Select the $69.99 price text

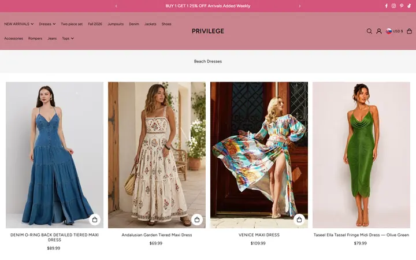tap(156, 243)
